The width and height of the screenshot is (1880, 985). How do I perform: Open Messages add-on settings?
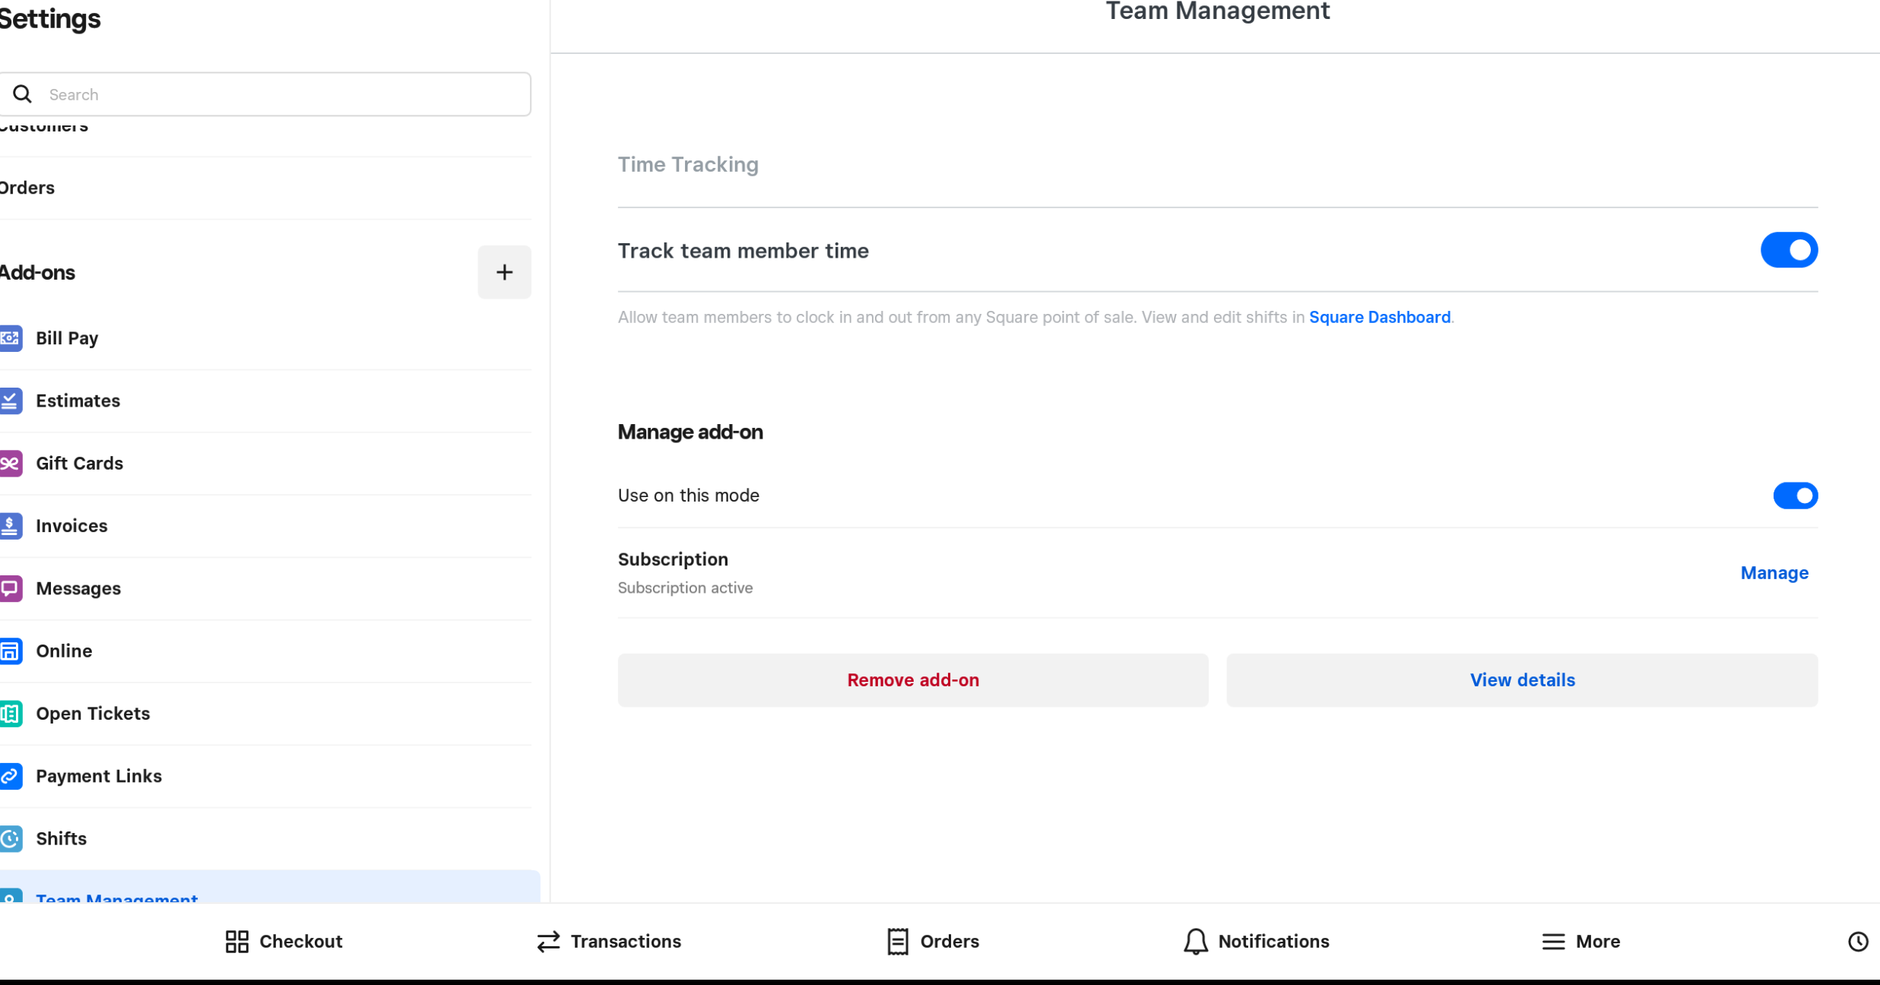pyautogui.click(x=265, y=588)
